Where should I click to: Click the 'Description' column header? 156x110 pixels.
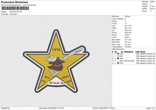(128, 52)
